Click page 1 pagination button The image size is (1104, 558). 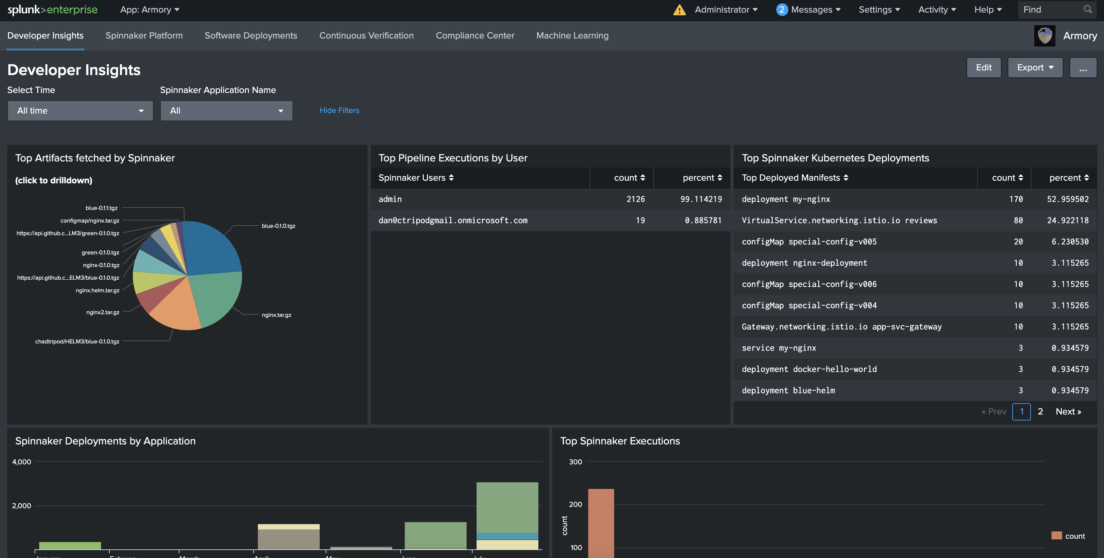tap(1021, 412)
